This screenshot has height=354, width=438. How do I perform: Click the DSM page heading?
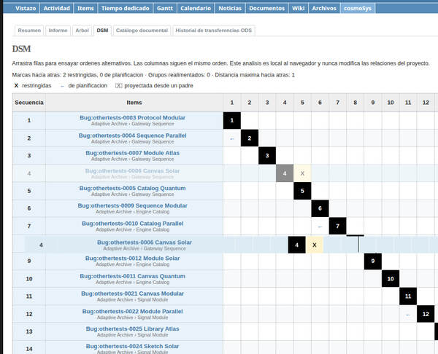[21, 49]
